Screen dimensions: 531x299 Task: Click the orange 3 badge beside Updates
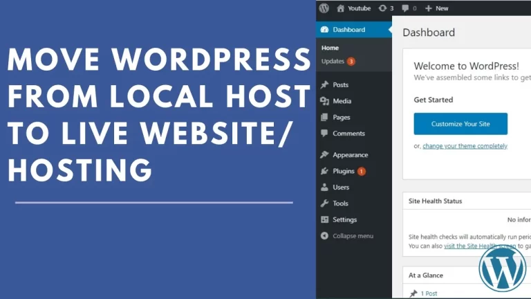pyautogui.click(x=351, y=62)
